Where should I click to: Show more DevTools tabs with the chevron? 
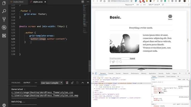click(180, 73)
